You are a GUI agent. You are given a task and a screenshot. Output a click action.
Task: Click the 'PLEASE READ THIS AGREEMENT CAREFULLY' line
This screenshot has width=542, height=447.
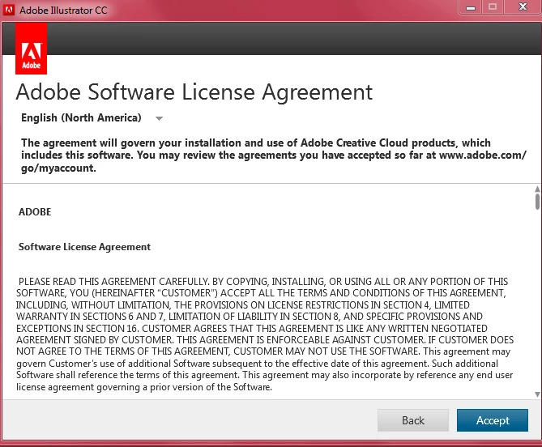(263, 282)
